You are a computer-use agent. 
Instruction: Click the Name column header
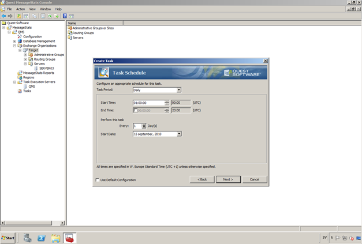(x=95, y=23)
